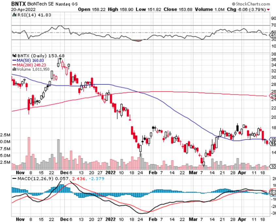Click the BNTX (Daily) candlestick legend icon
Image resolution: width=276 pixels, height=223 pixels.
(x=14, y=56)
